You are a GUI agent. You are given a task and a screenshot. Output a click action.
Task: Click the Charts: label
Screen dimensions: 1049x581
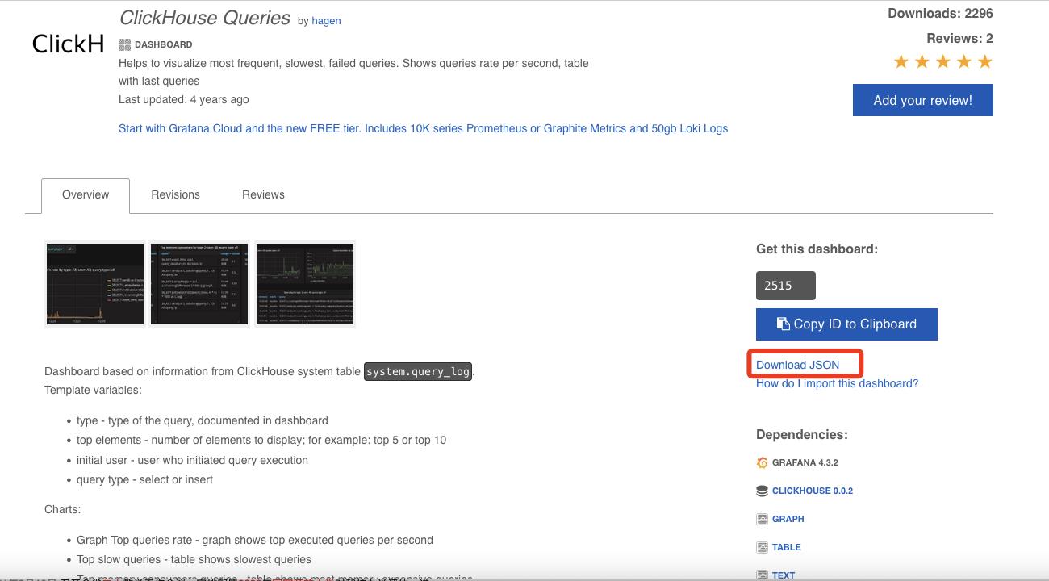click(63, 509)
